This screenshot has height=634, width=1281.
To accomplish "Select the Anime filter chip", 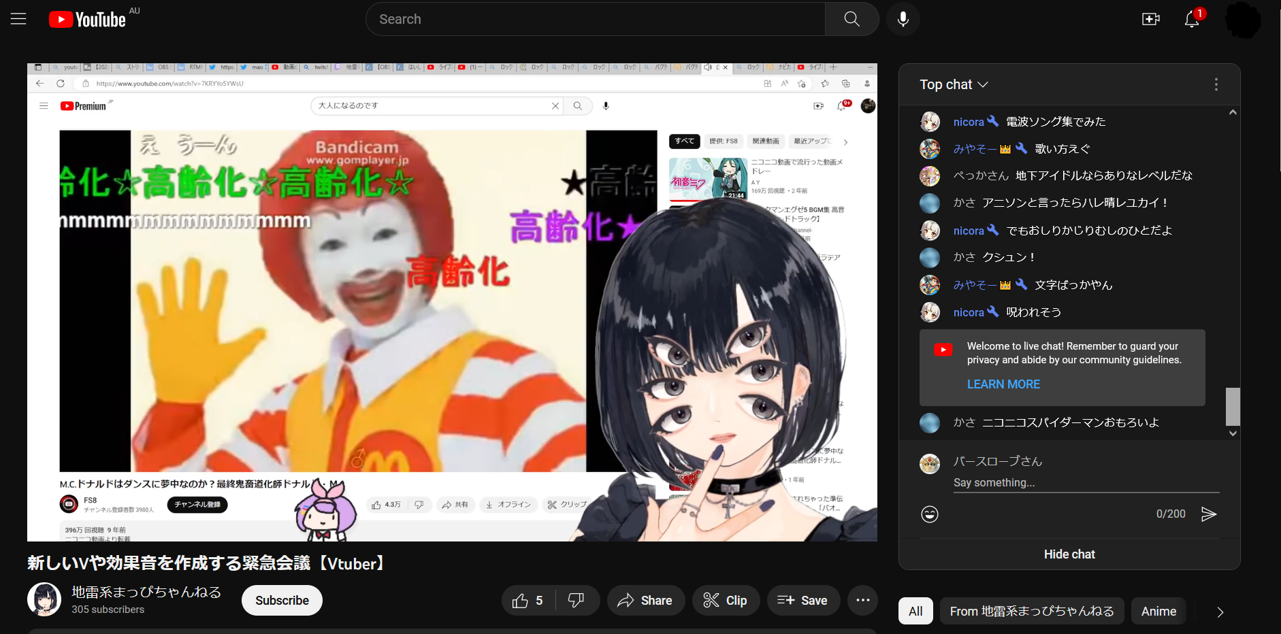I will (1158, 612).
